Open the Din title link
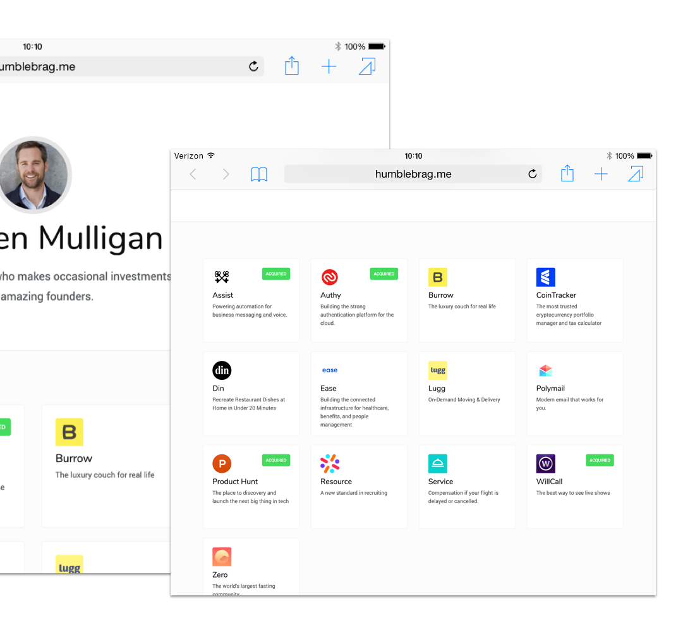The height and width of the screenshot is (632, 695). coord(218,388)
